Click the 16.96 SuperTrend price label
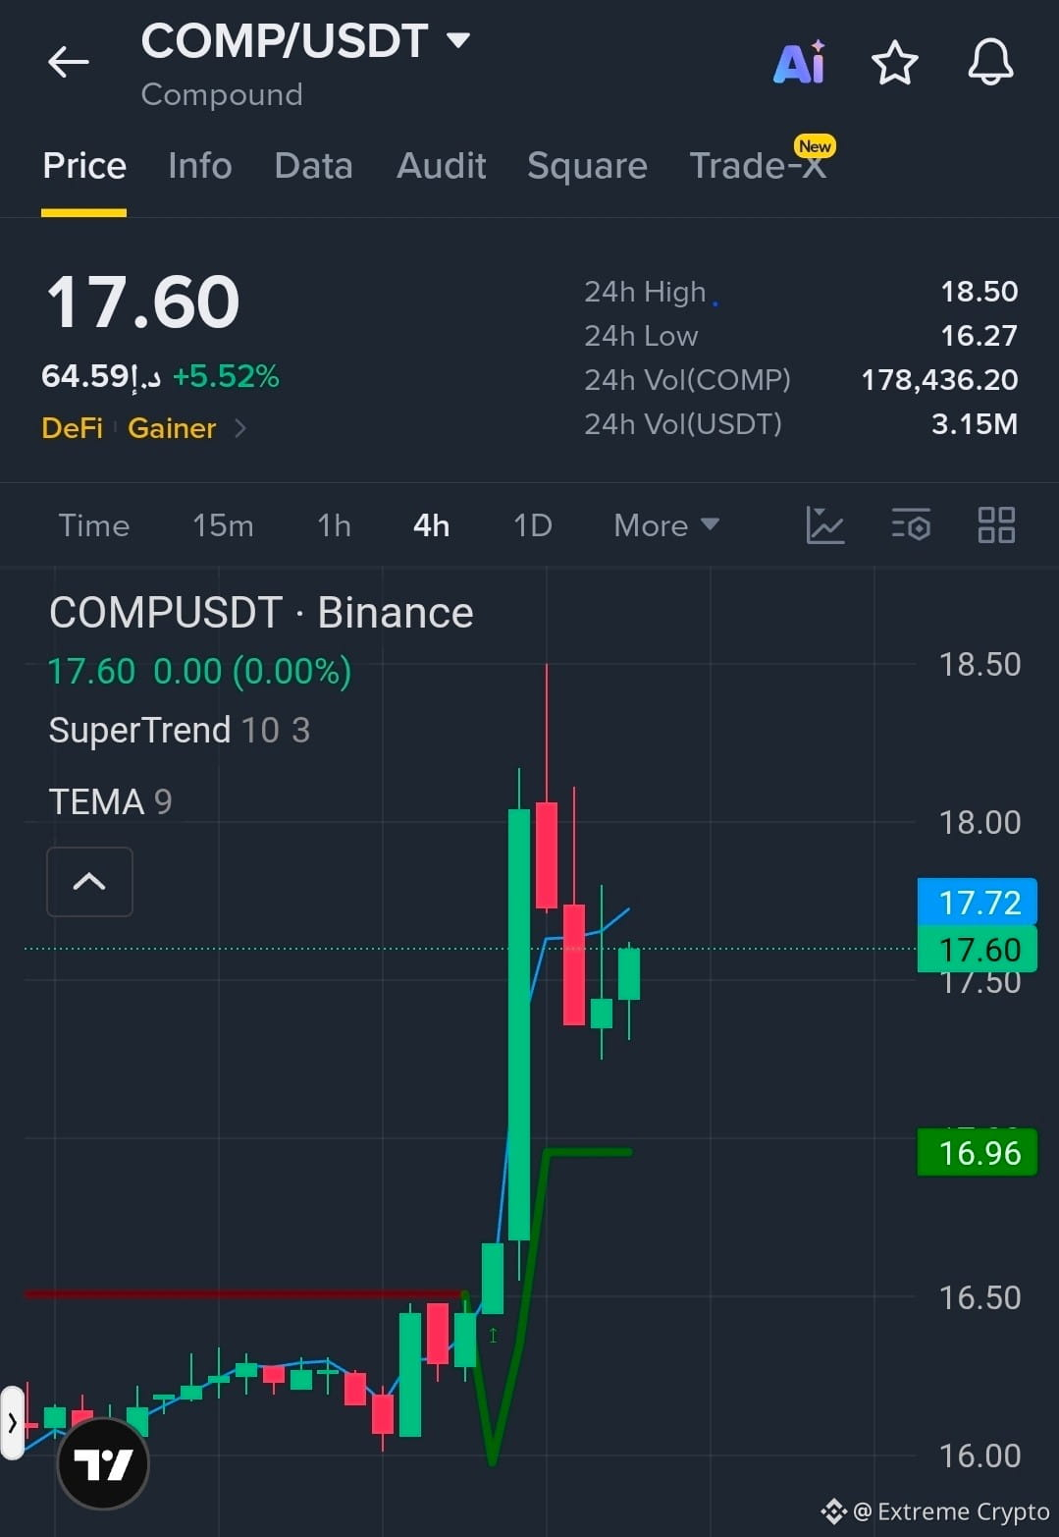Screen dimensions: 1059x1537 click(x=978, y=1152)
